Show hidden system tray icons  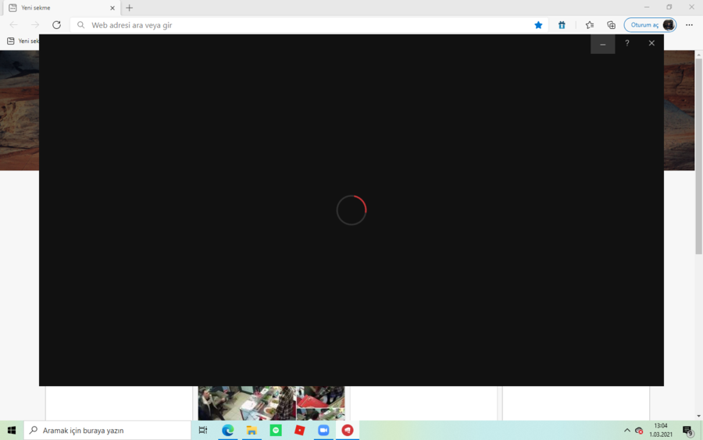click(x=626, y=431)
